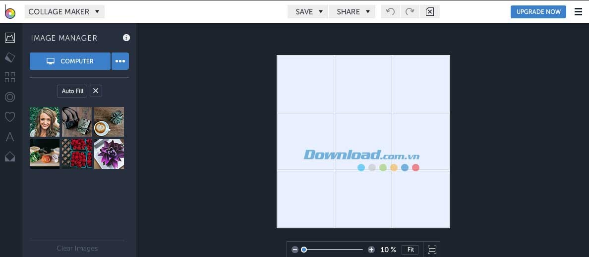
Task: Open the Layouts grid icon
Action: coord(10,77)
